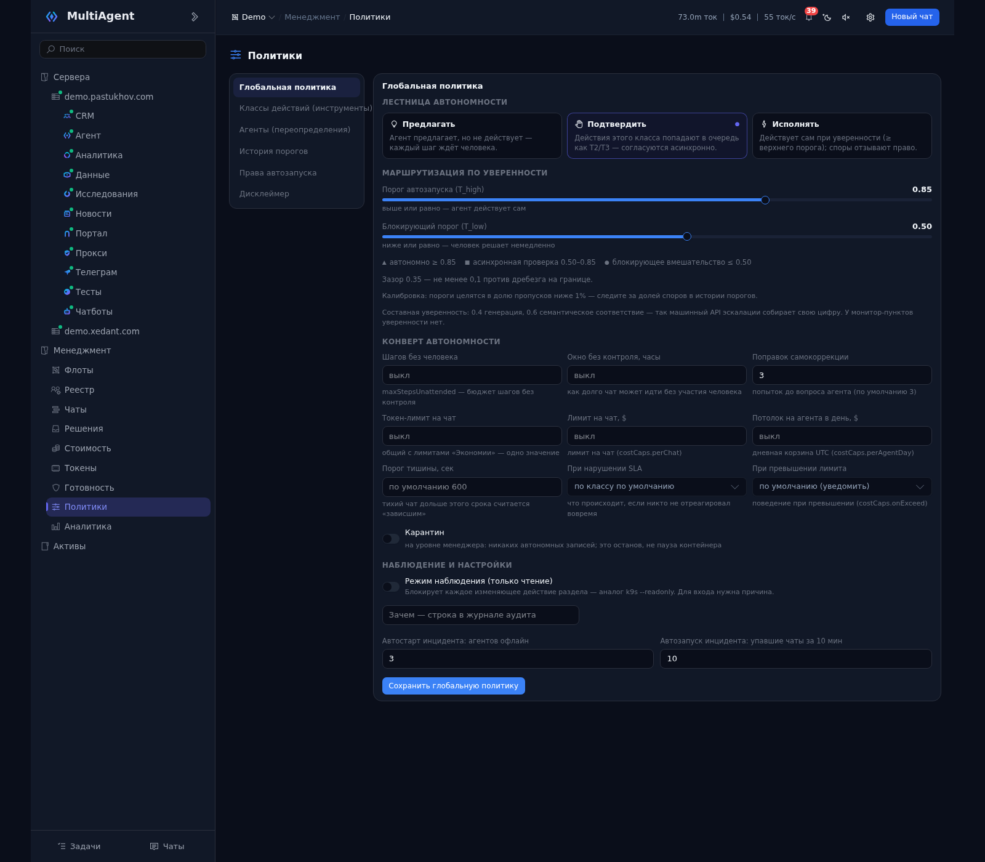Click the Готовность shield icon

click(x=56, y=488)
